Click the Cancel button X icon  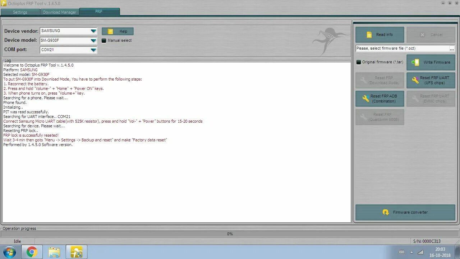tap(422, 35)
